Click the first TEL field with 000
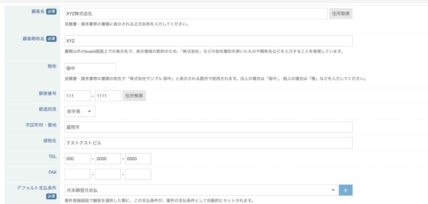Viewport: 428px width, 204px height. pos(77,159)
